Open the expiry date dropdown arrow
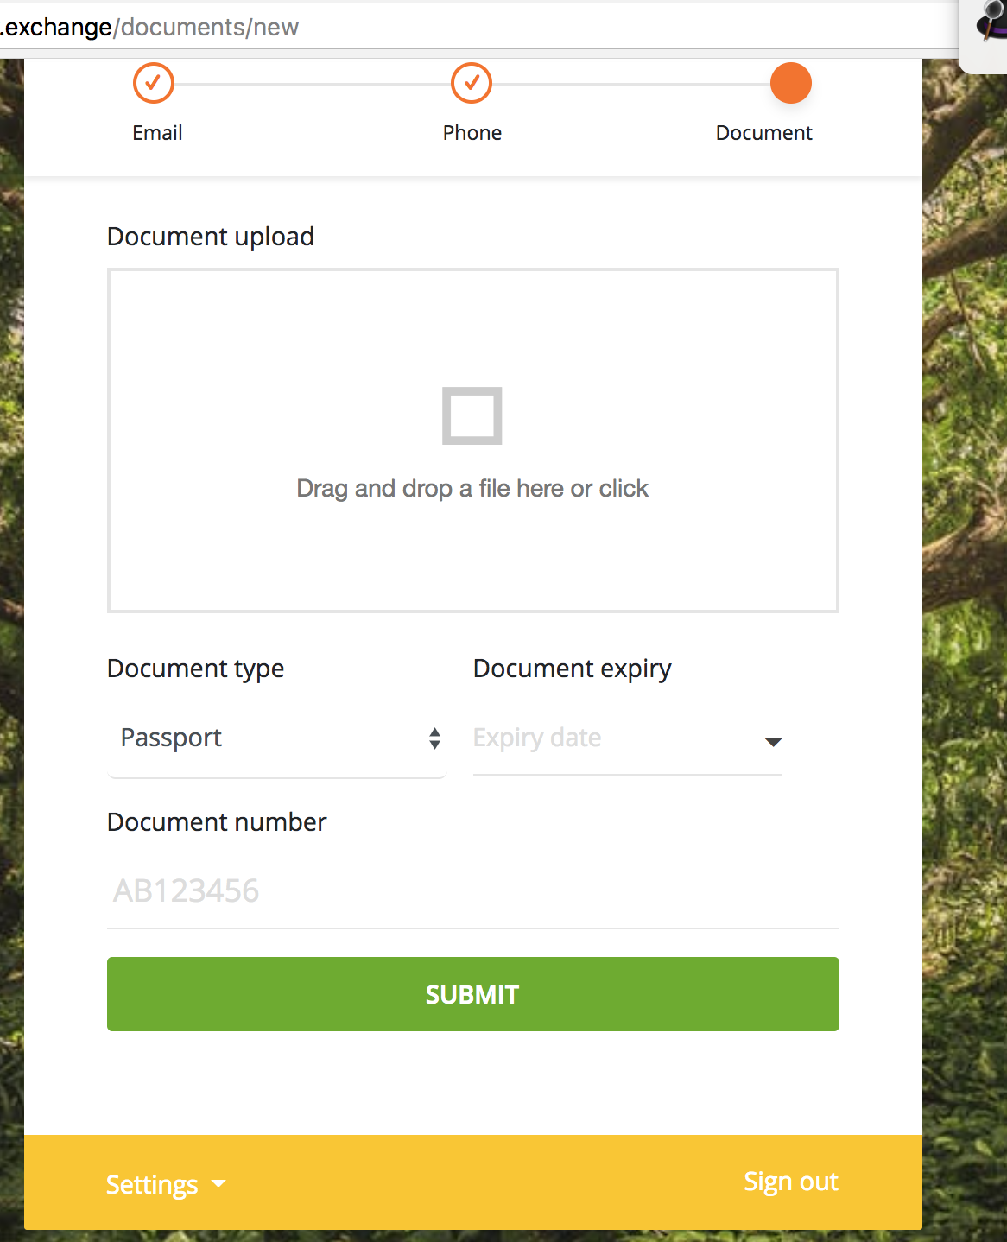Screen dimensions: 1007x1242 [774, 742]
